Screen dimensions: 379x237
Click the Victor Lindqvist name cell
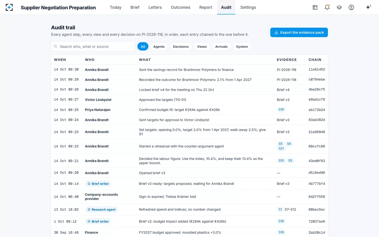98,100
